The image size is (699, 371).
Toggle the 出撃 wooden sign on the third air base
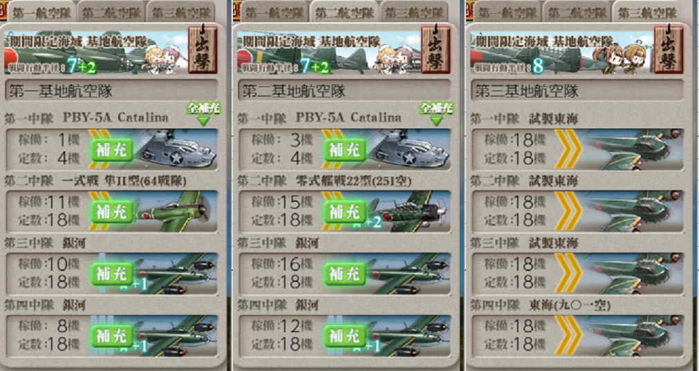[x=669, y=49]
